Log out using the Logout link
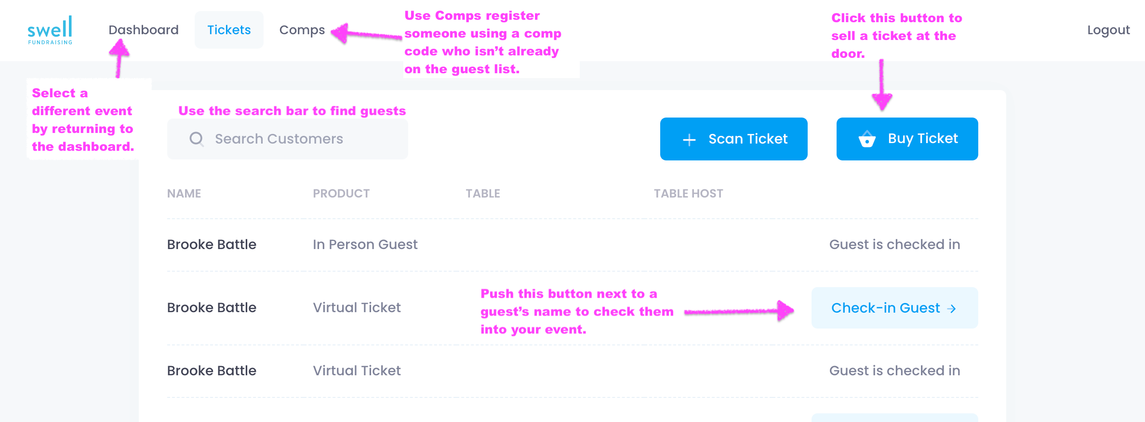Viewport: 1145px width, 422px height. pyautogui.click(x=1108, y=30)
